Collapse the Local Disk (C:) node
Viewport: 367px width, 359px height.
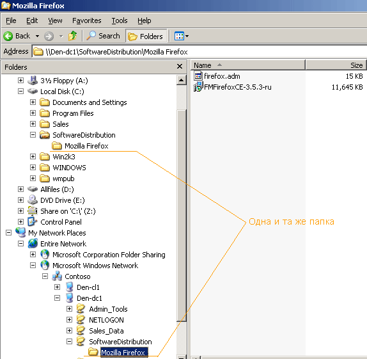coord(20,91)
